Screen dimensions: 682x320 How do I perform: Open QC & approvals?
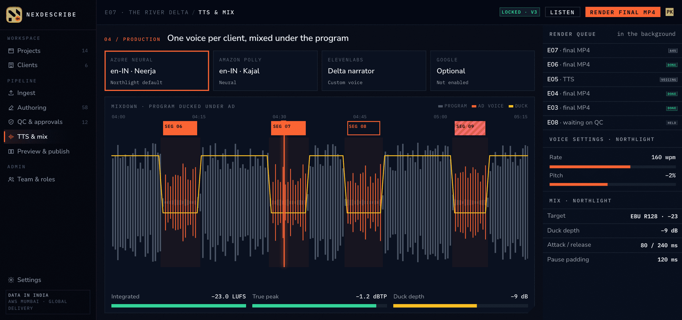click(x=48, y=122)
